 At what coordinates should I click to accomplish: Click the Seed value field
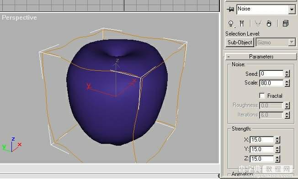click(271, 74)
